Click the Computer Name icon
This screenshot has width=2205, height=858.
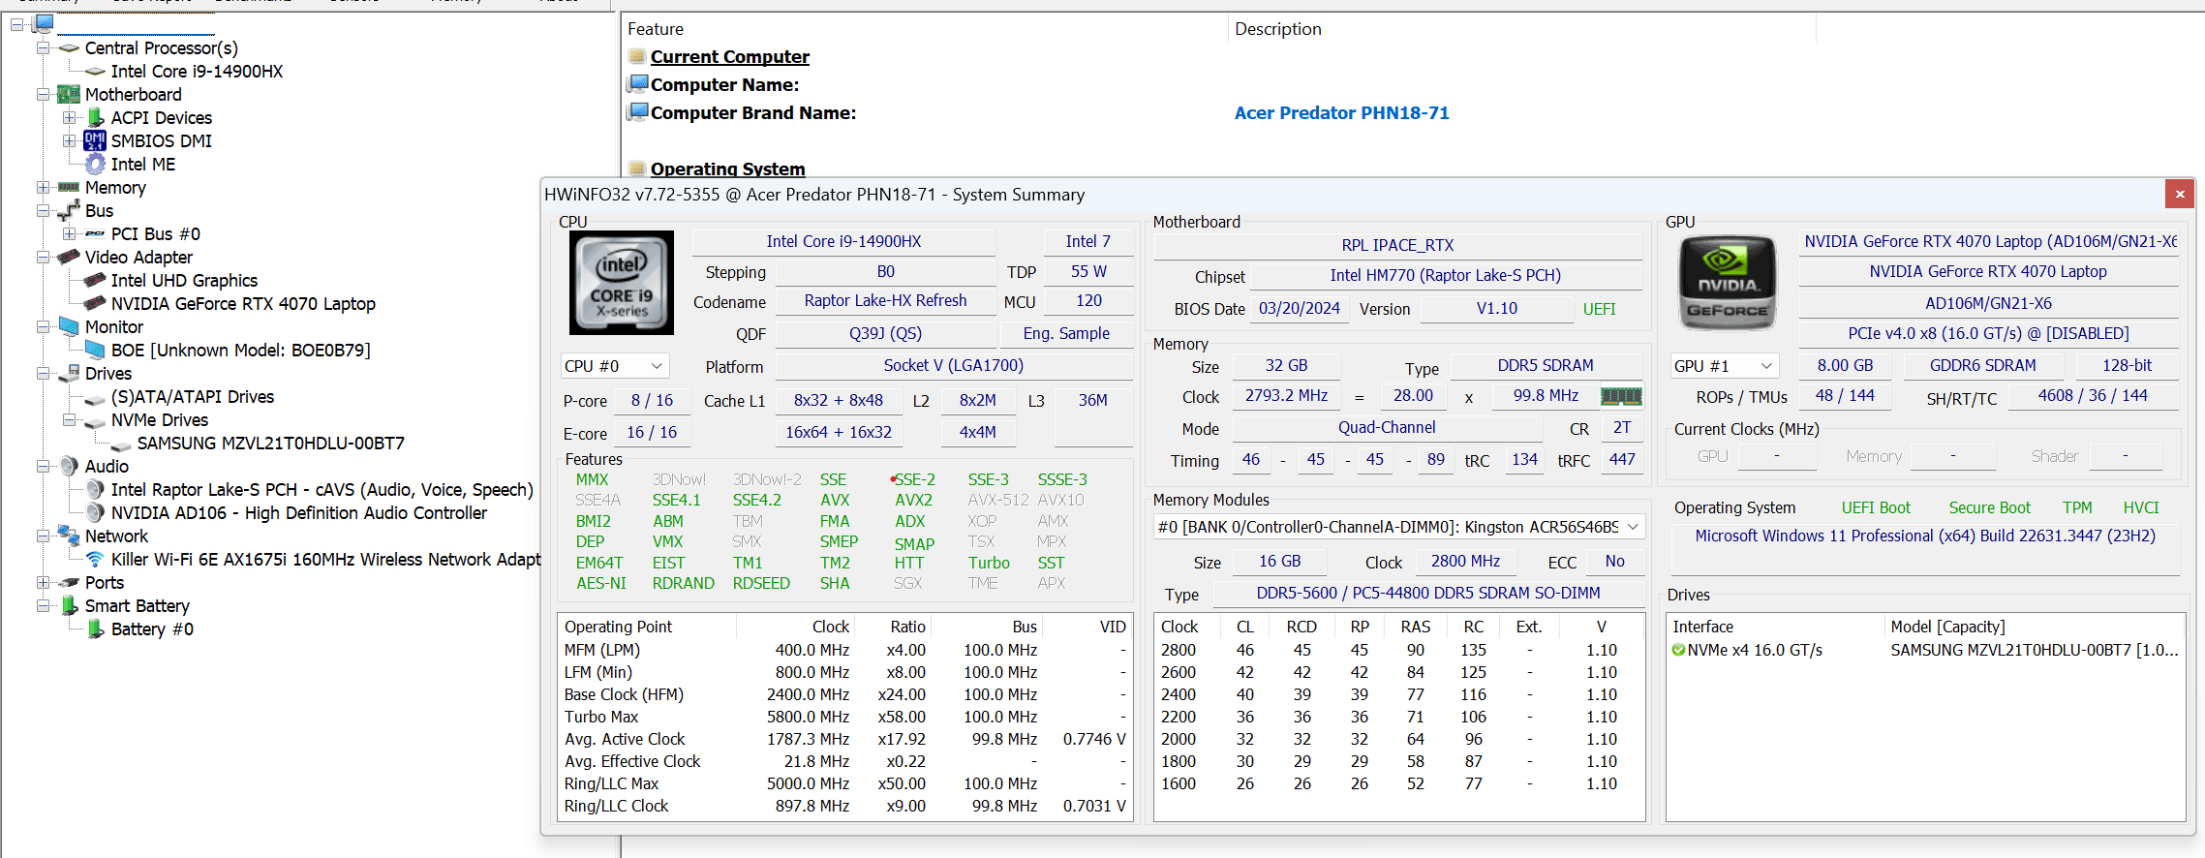pyautogui.click(x=637, y=84)
